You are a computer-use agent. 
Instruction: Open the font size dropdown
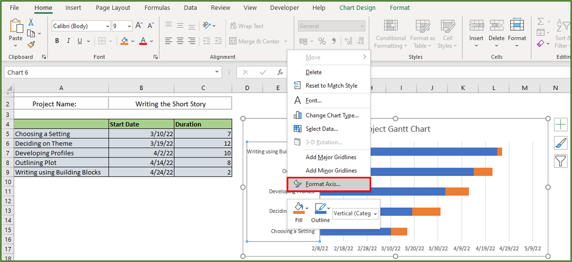click(x=129, y=26)
